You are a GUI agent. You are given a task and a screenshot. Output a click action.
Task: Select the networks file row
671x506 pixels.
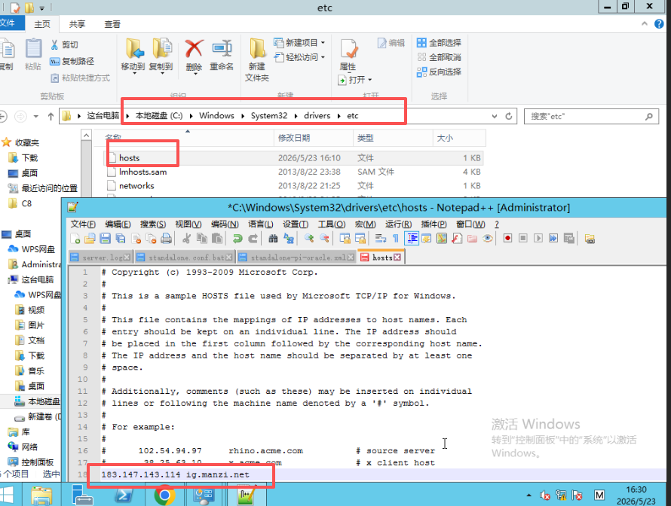[293, 186]
